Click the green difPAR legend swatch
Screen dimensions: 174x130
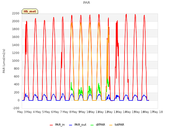click(x=92, y=125)
